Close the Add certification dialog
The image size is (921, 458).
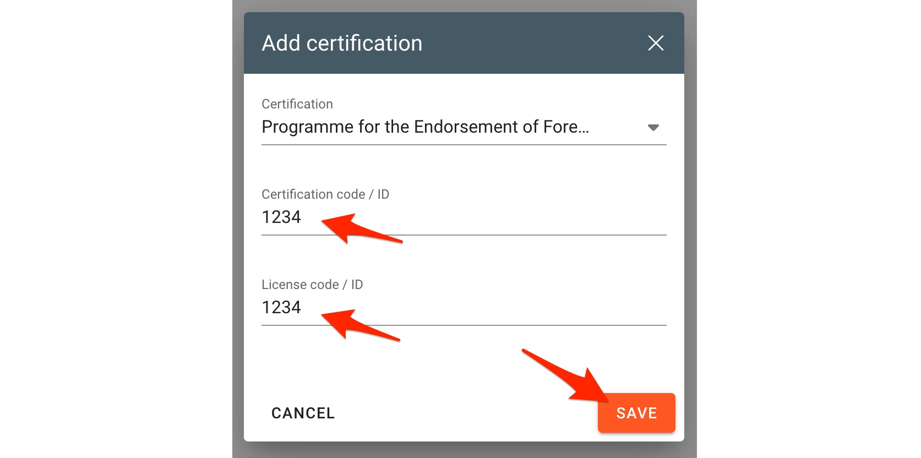[x=655, y=43]
